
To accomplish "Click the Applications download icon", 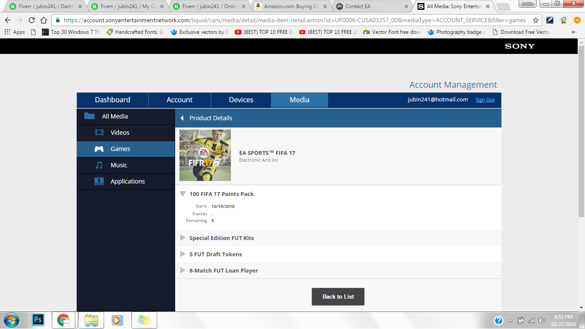I will click(99, 181).
